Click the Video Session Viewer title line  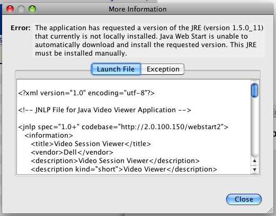click(x=91, y=144)
